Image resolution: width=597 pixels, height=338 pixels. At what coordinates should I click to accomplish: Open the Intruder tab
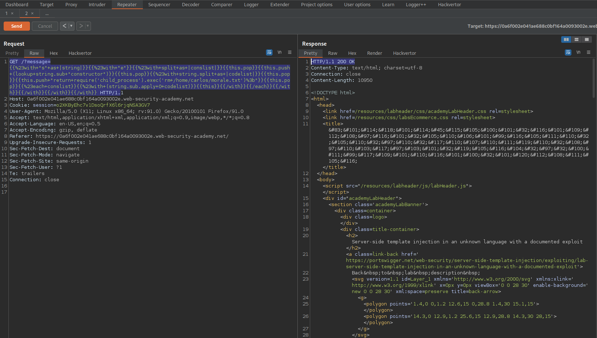(x=97, y=5)
